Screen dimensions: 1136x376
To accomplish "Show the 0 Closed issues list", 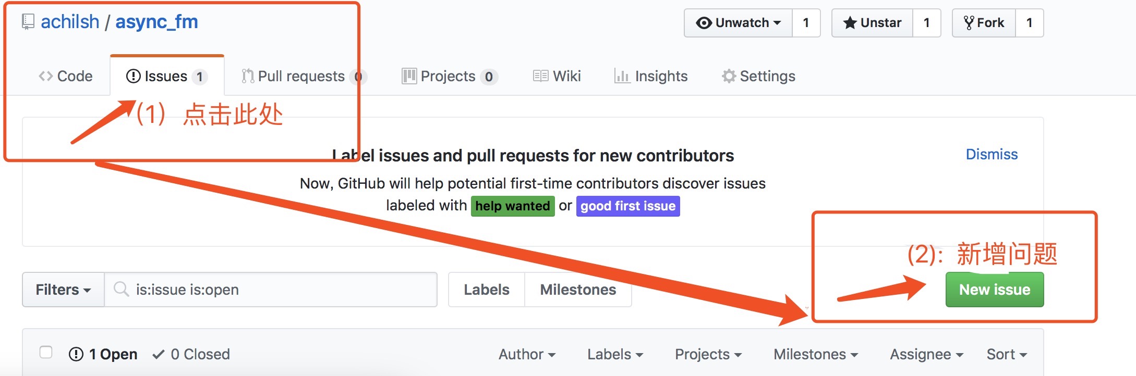I will 191,354.
